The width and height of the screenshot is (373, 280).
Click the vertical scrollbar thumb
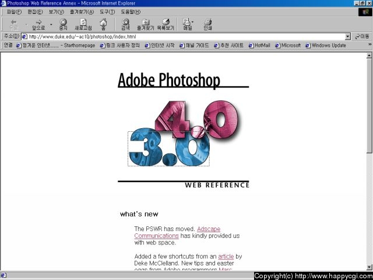[x=369, y=106]
